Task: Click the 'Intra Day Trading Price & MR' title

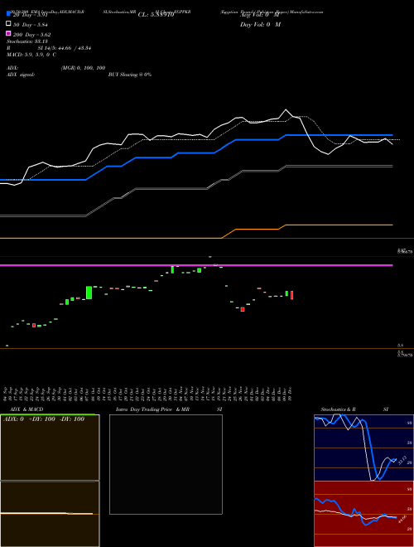Action: (152, 409)
